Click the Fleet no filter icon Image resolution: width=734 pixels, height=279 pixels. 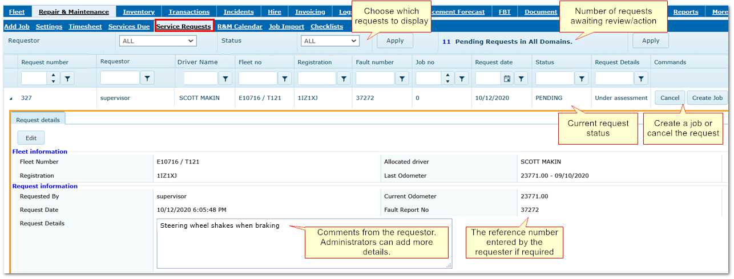pyautogui.click(x=284, y=79)
